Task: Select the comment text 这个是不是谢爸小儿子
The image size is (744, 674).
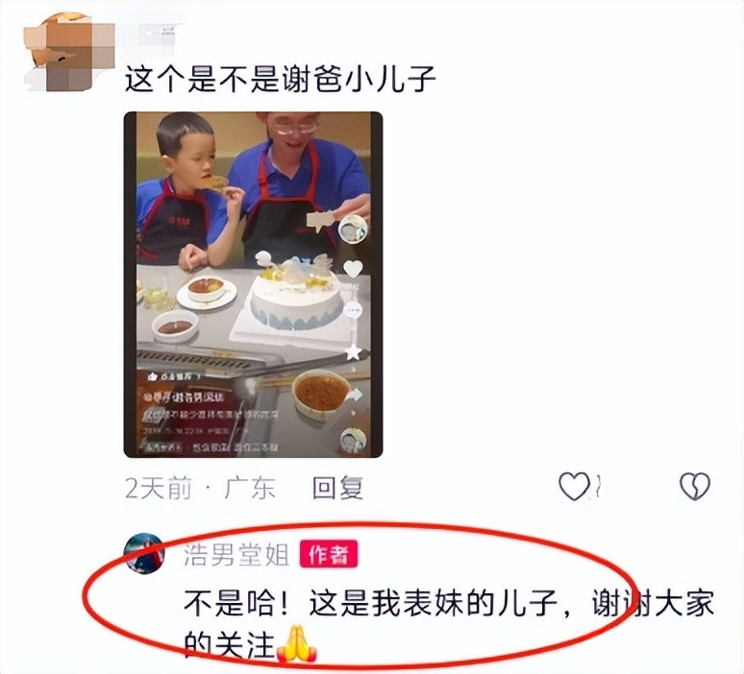Action: point(280,79)
